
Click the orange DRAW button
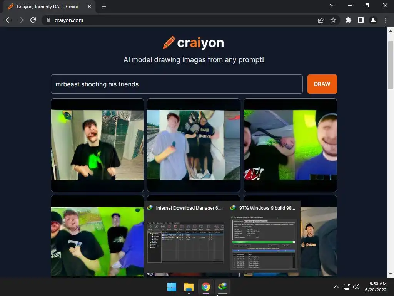tap(322, 84)
